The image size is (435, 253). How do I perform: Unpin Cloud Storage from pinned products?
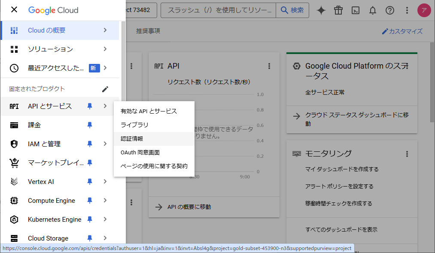90,238
